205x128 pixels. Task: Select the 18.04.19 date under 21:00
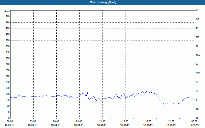(171, 125)
